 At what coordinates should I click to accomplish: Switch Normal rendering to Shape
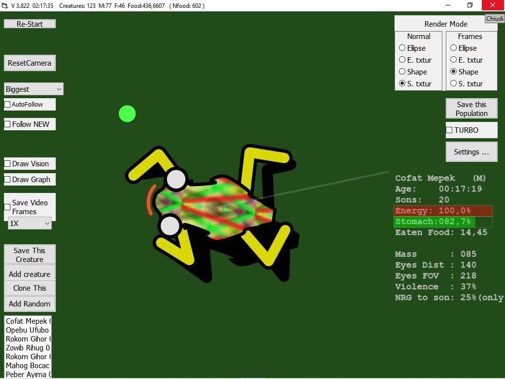(402, 72)
